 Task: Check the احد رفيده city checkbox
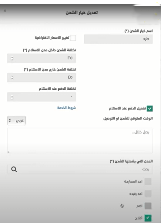click(148, 194)
